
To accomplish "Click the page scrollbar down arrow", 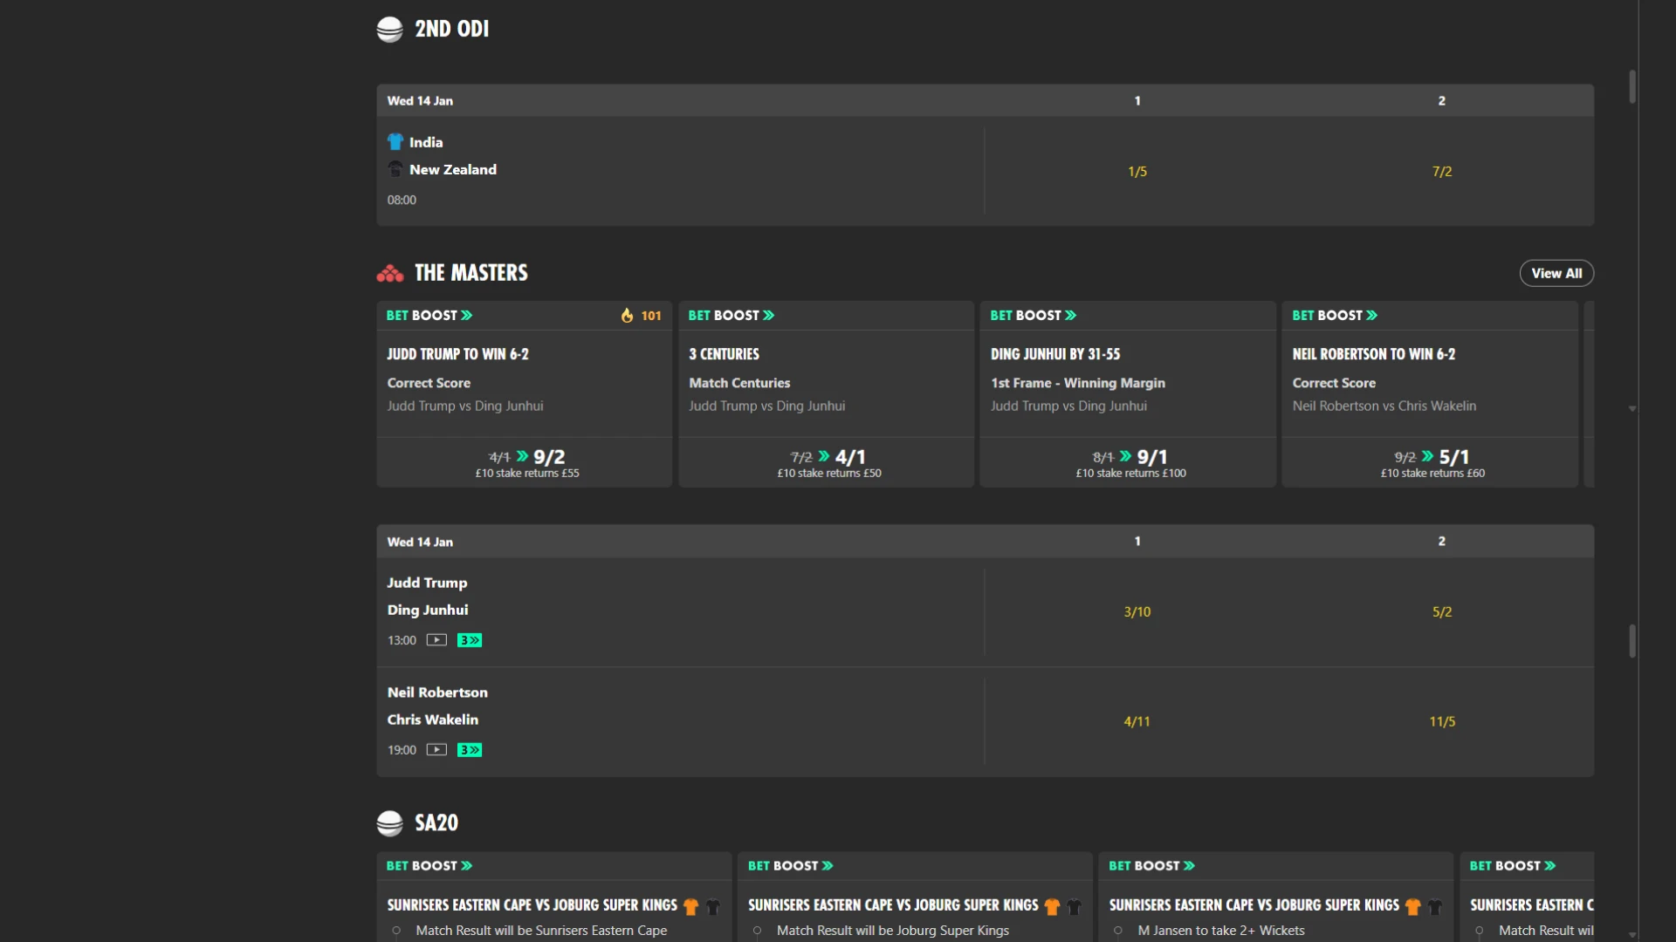I will click(1632, 935).
